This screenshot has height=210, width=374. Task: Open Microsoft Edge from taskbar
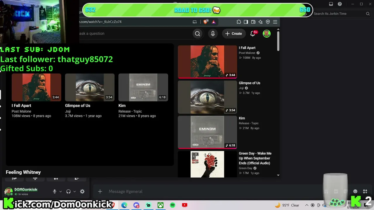(124, 205)
